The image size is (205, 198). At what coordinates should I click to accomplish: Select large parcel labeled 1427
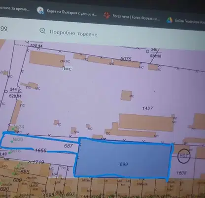(147, 108)
